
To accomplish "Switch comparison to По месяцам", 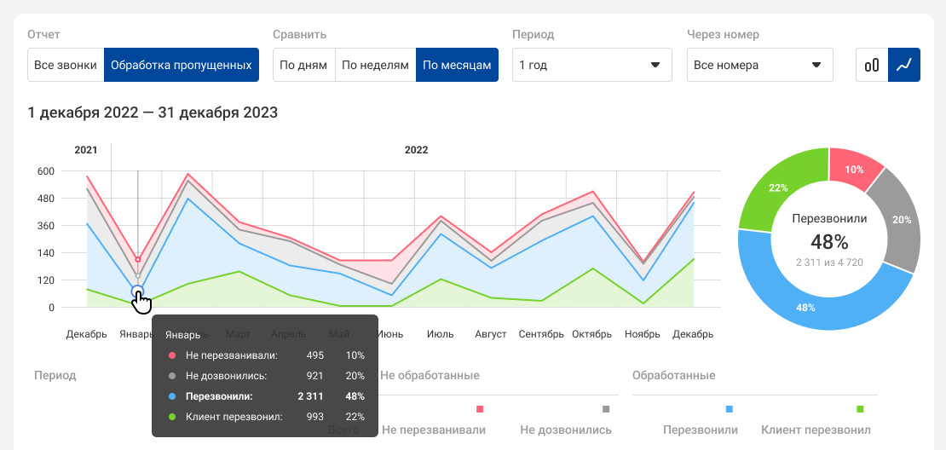I will [457, 65].
